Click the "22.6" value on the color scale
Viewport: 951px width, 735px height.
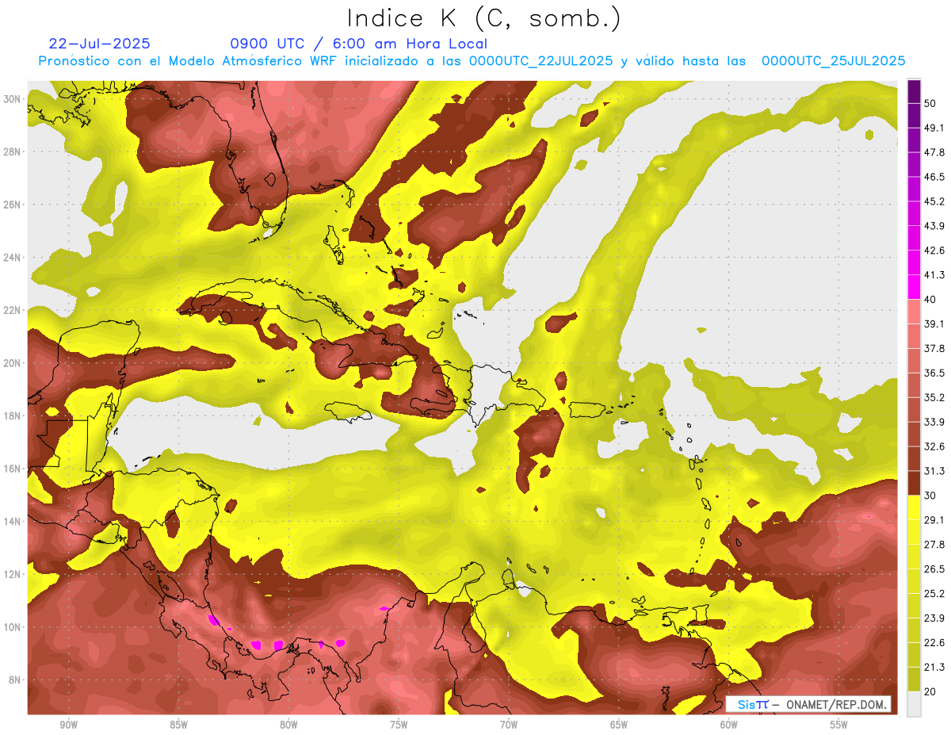click(935, 642)
